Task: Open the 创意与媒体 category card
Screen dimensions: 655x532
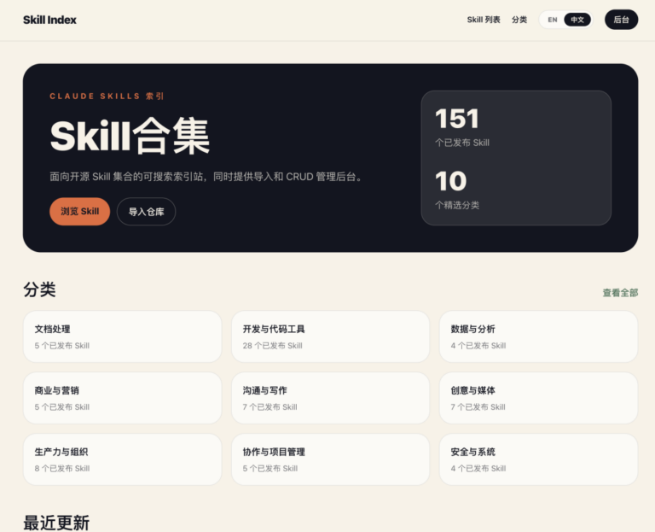Action: (x=538, y=398)
